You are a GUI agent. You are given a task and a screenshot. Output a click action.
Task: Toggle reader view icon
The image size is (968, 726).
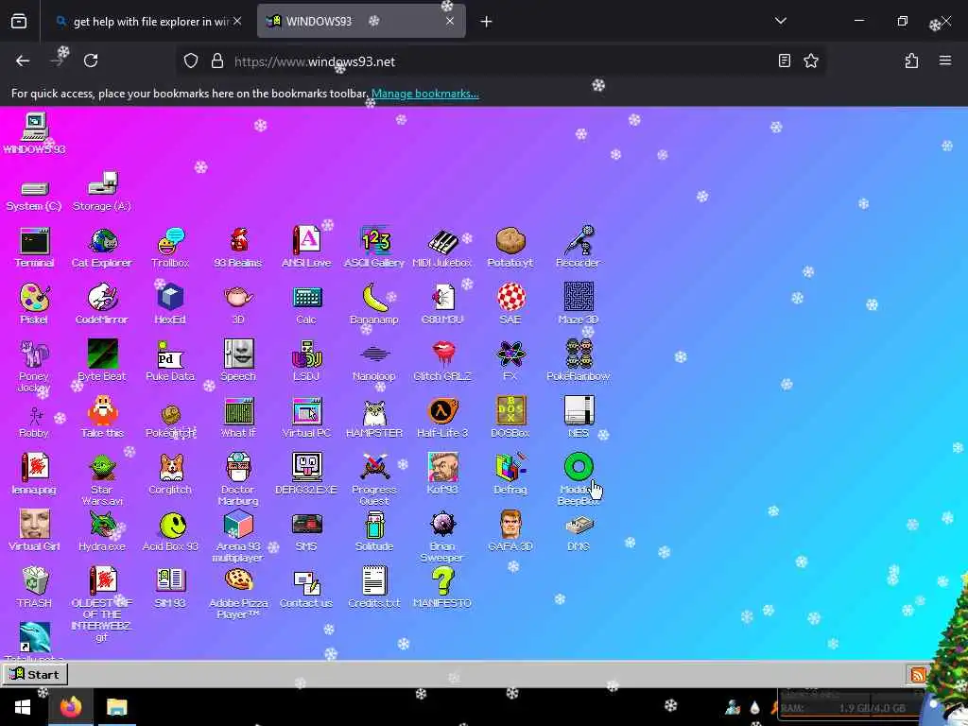pyautogui.click(x=784, y=60)
